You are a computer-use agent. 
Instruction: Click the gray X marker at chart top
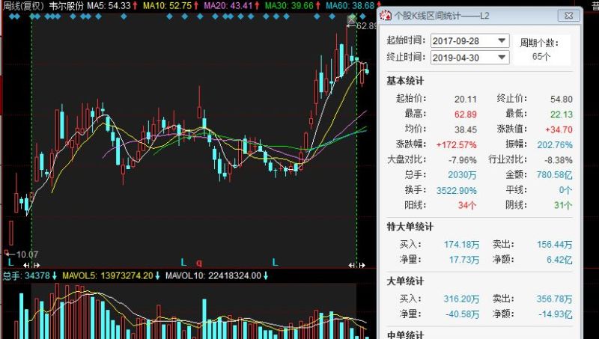[351, 19]
